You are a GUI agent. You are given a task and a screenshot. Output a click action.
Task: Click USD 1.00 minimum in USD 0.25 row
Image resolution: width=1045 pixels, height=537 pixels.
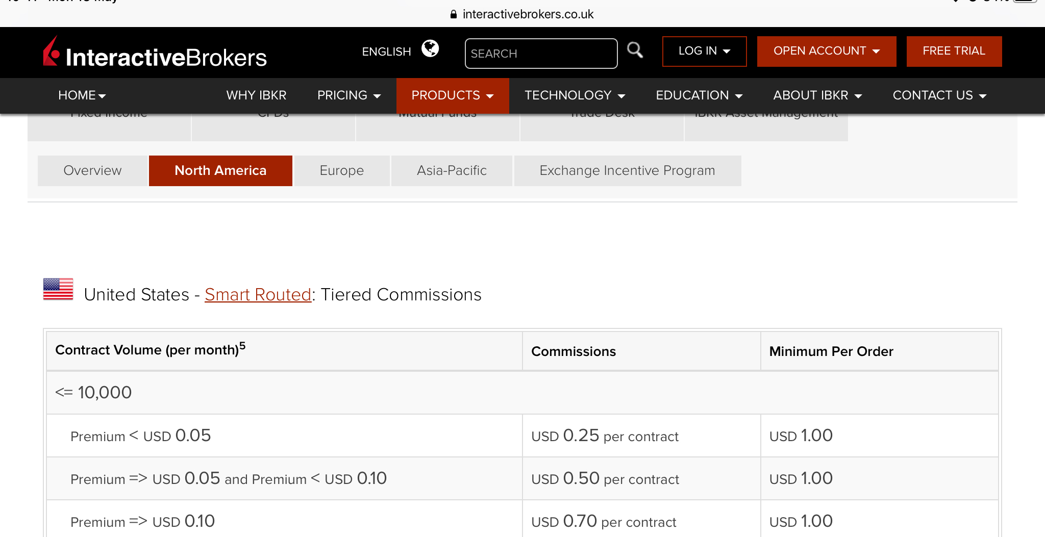click(x=879, y=436)
